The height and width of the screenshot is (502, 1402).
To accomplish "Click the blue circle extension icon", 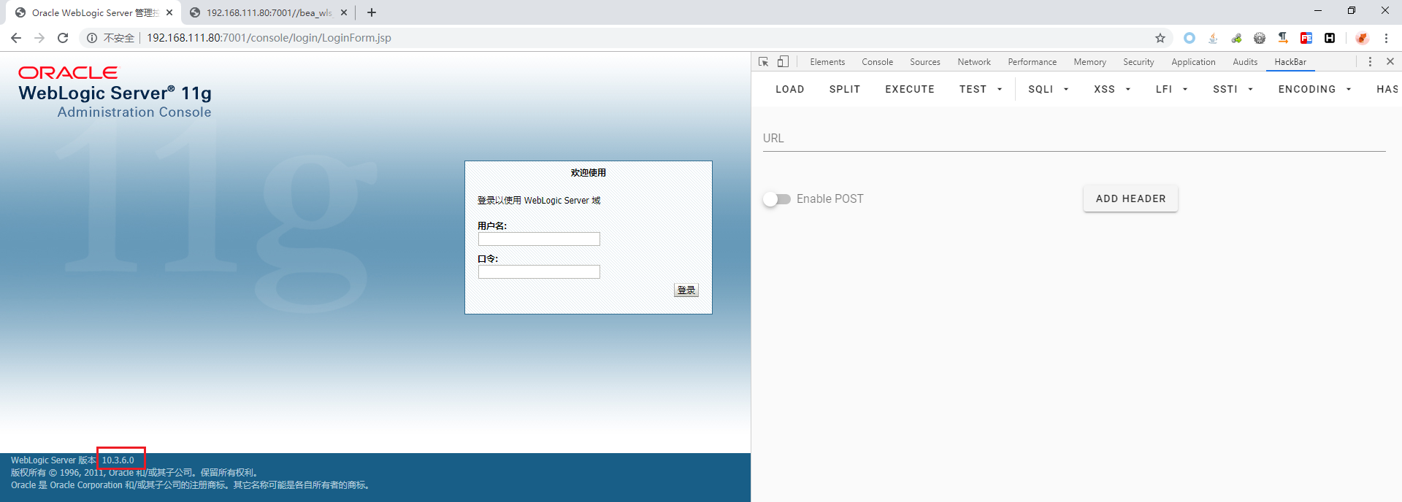I will 1190,38.
